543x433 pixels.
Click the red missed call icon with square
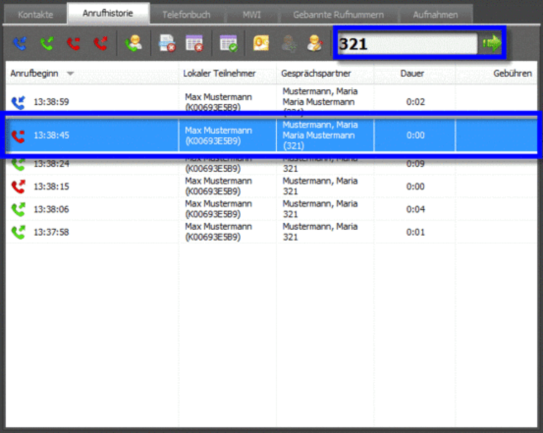coord(73,43)
